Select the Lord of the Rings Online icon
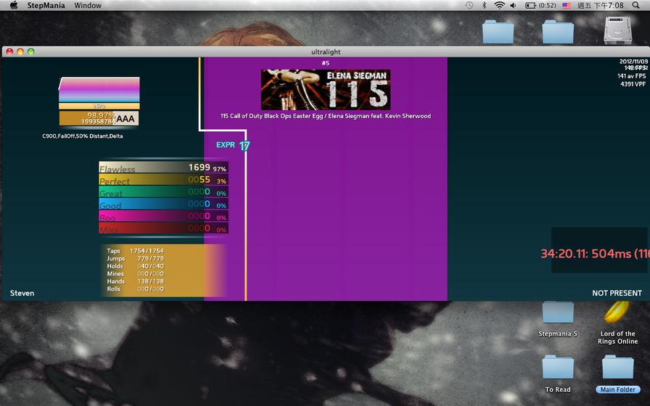This screenshot has height=406, width=650. (x=617, y=323)
